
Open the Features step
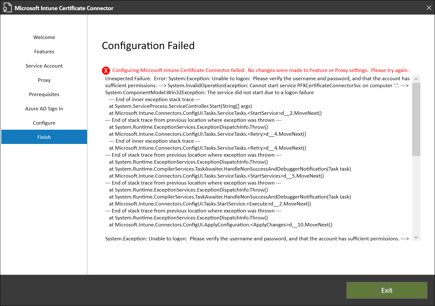point(44,51)
